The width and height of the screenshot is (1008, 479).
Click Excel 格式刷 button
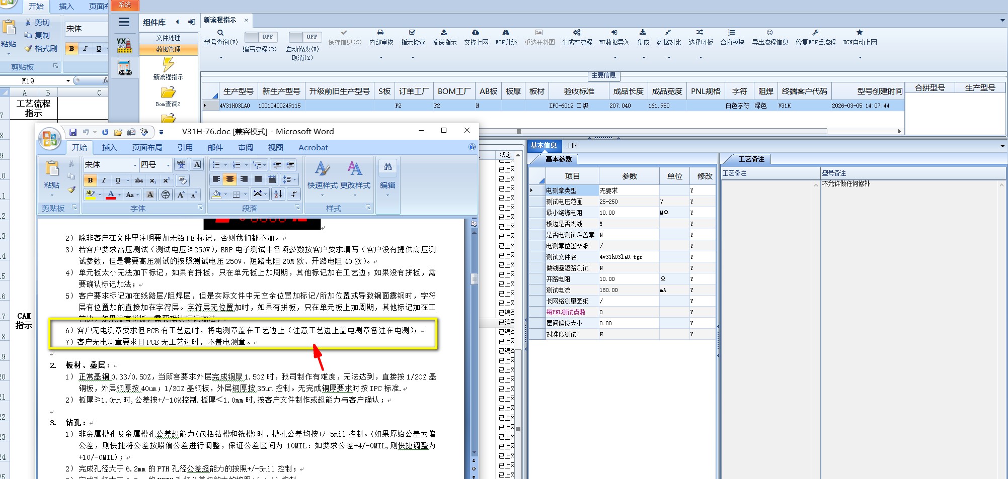tap(41, 49)
